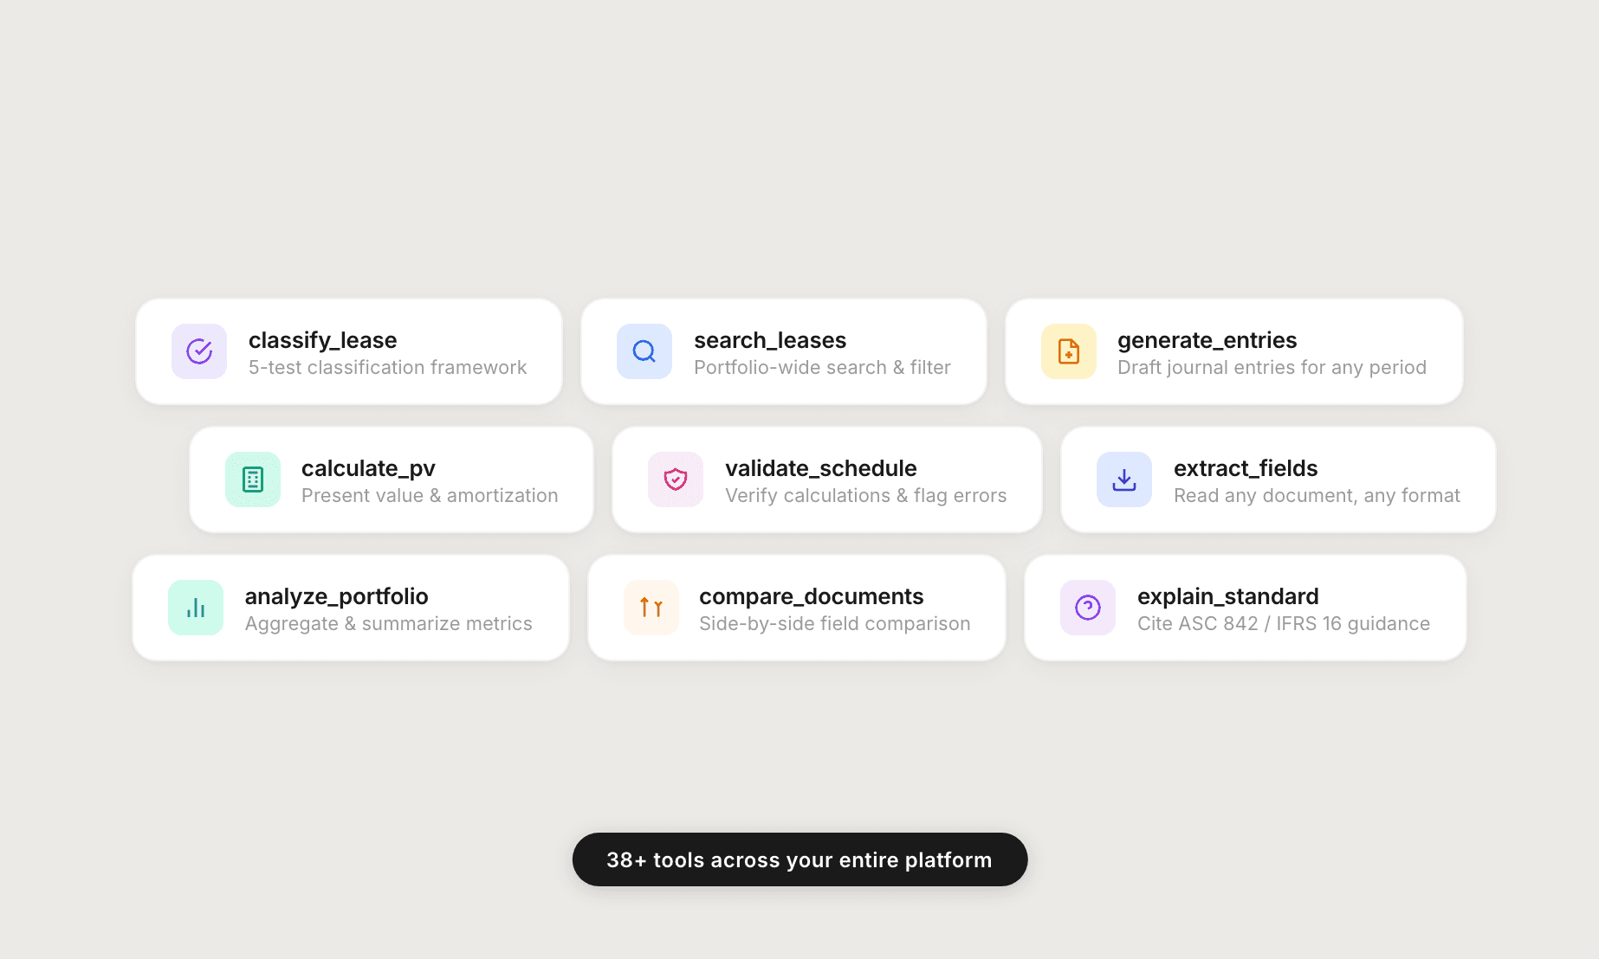This screenshot has height=959, width=1599.
Task: Click the ASC 842 / IFRS 16 guidance text
Action: pyautogui.click(x=1285, y=623)
